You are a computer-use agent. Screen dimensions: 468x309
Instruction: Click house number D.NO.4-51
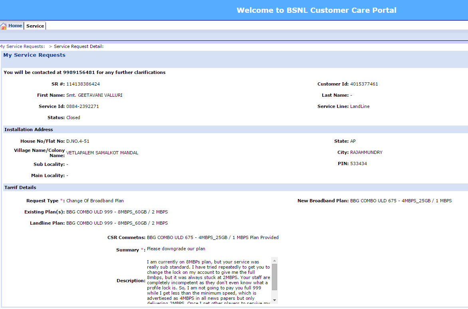[77, 141]
